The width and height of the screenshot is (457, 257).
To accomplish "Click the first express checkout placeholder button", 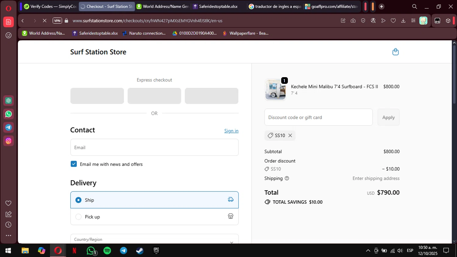I will 97,96.
